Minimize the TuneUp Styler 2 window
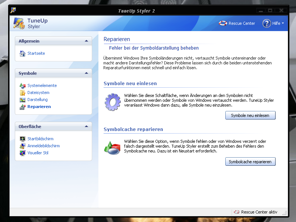Viewport: 296px width, 222px height. [x=261, y=11]
